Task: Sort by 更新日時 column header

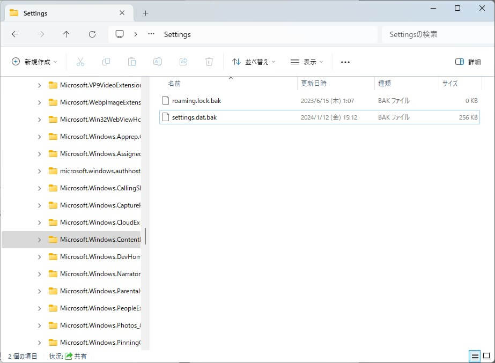Action: (314, 84)
